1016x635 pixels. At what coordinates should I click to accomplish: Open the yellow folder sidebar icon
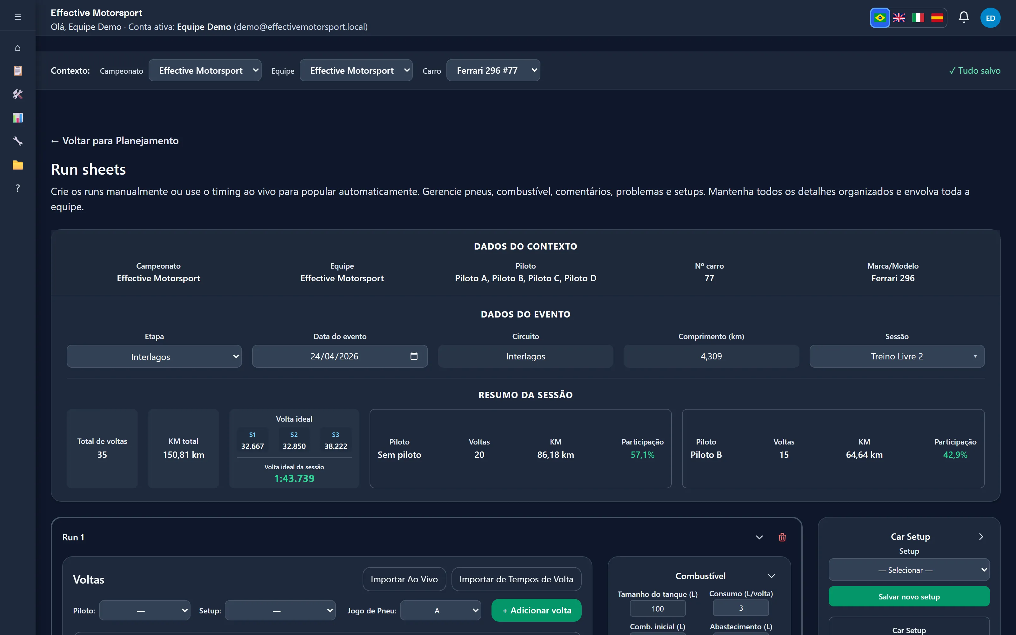point(18,165)
